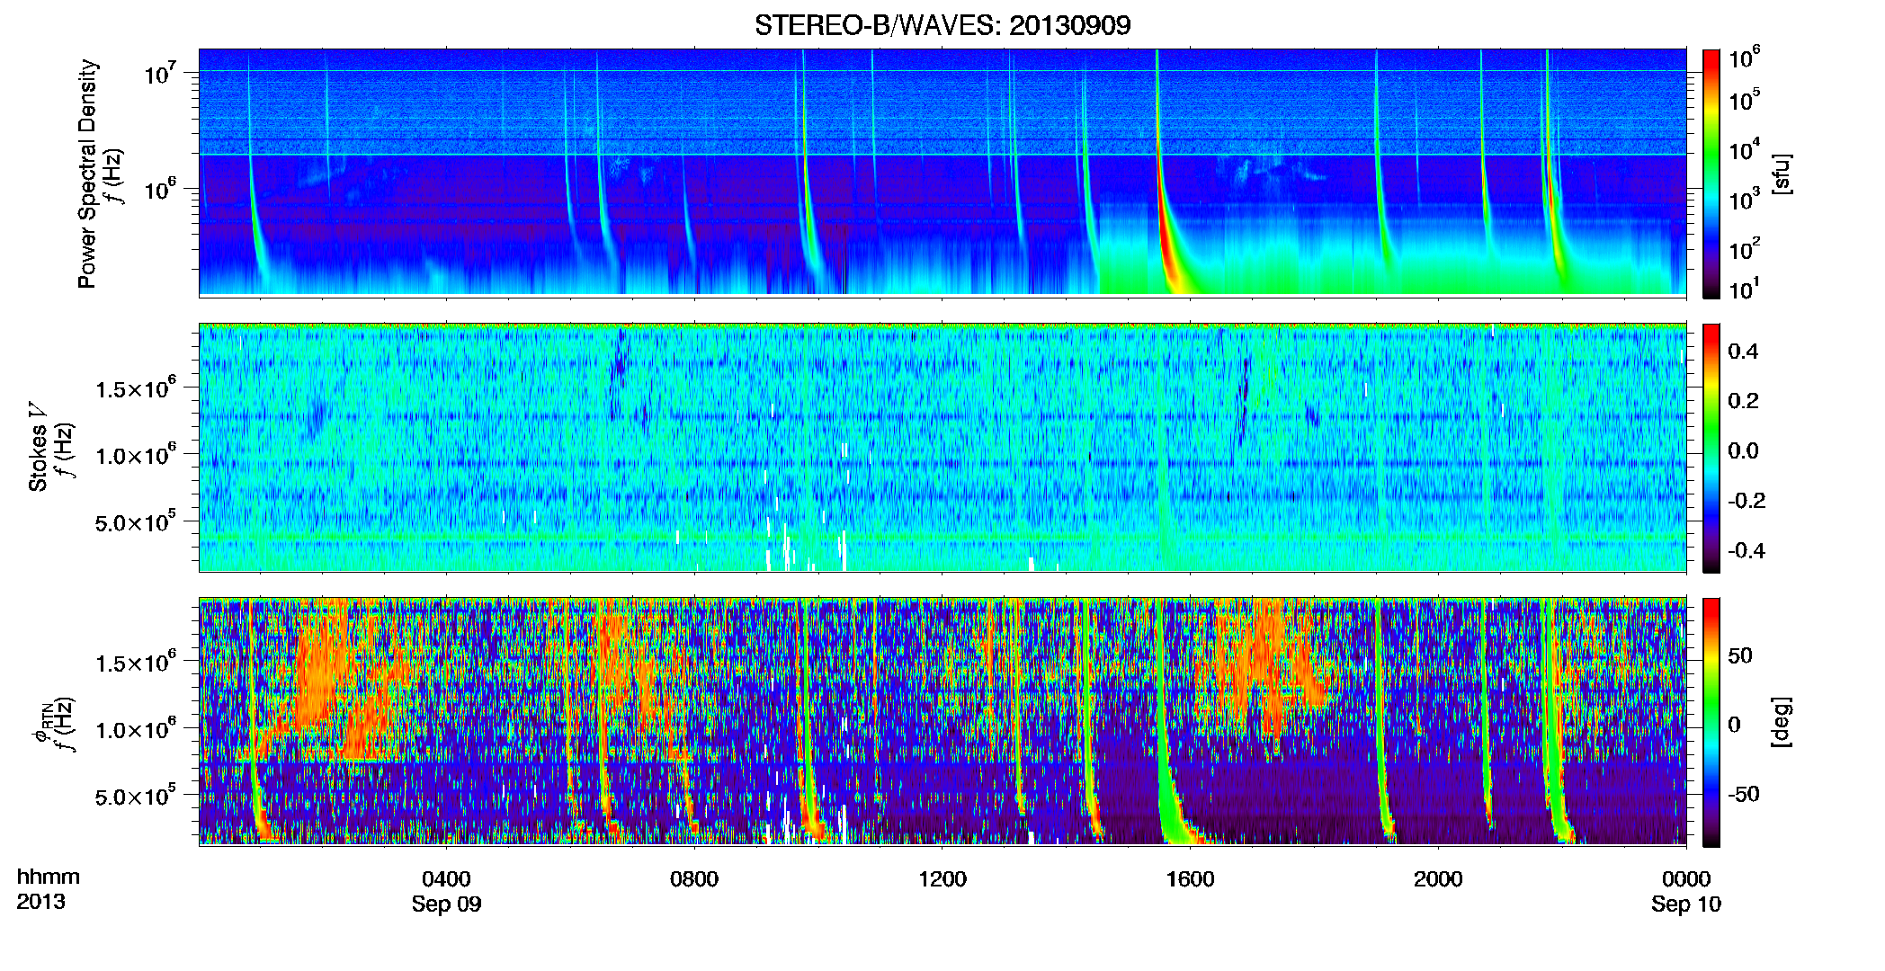This screenshot has height=971, width=1885.
Task: Click the 10^6 frequency tick label, top panel
Action: [160, 188]
